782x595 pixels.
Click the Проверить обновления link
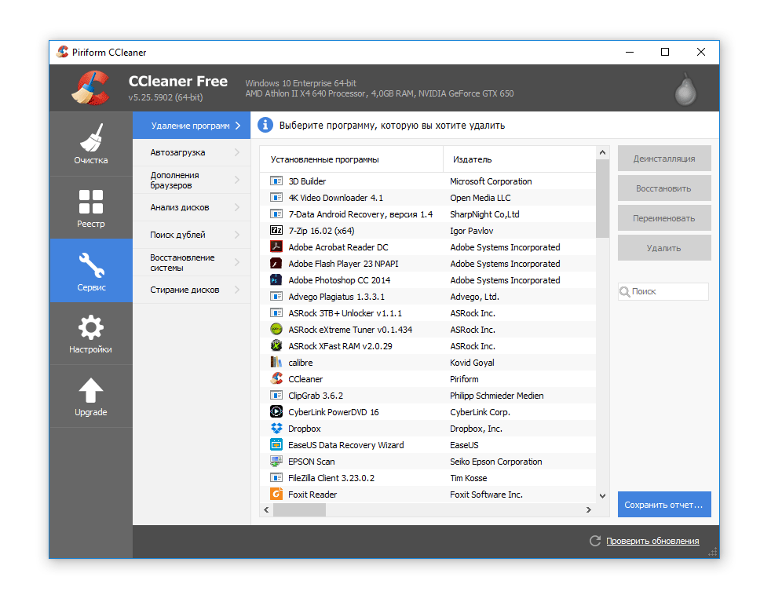652,541
